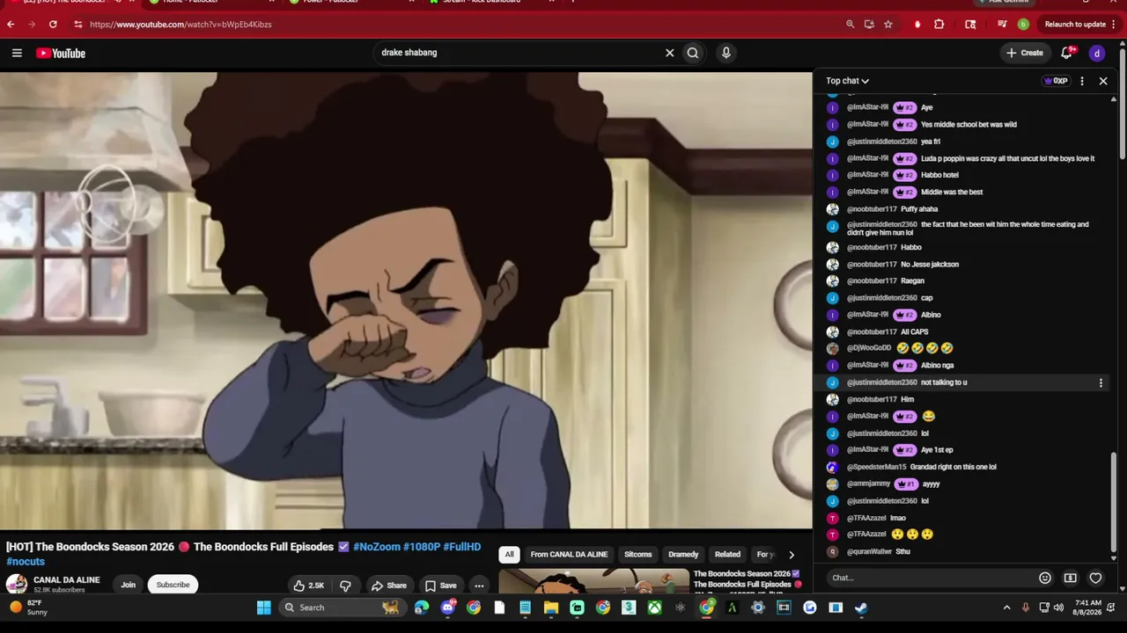Open the account avatar menu
This screenshot has height=633, width=1127.
coord(1096,54)
